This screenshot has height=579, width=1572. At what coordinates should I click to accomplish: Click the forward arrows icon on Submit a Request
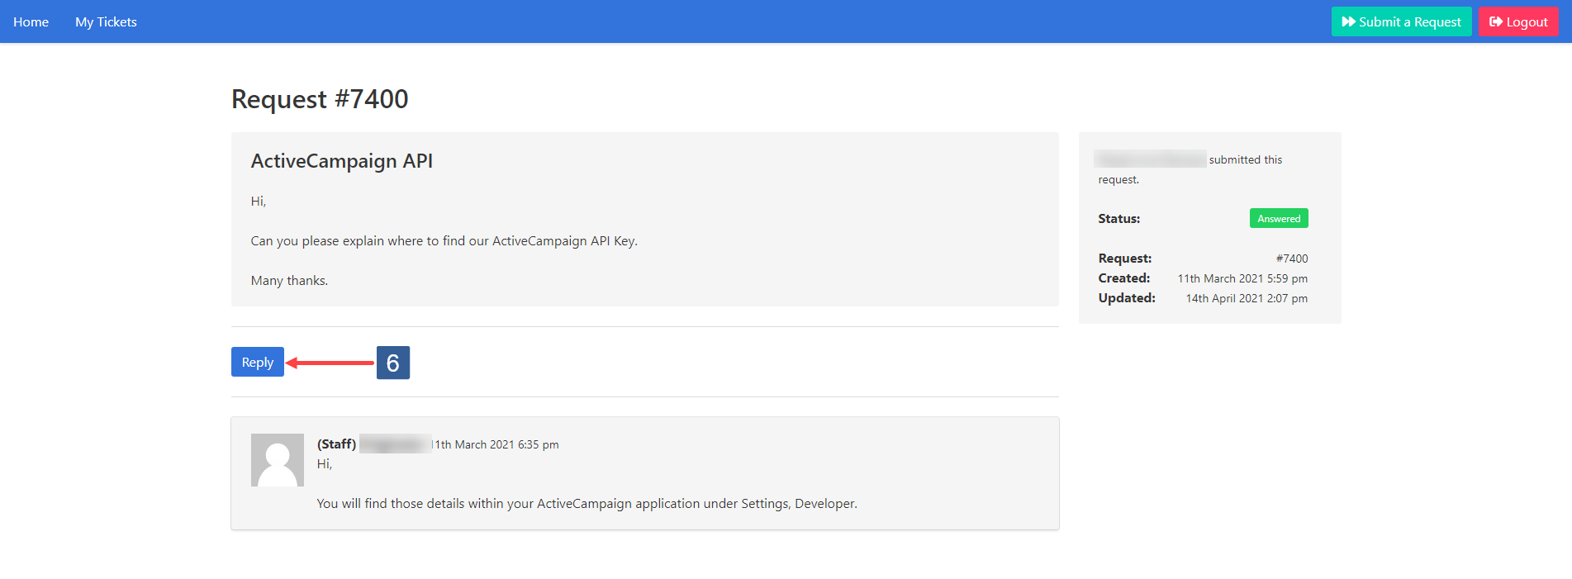(1348, 21)
